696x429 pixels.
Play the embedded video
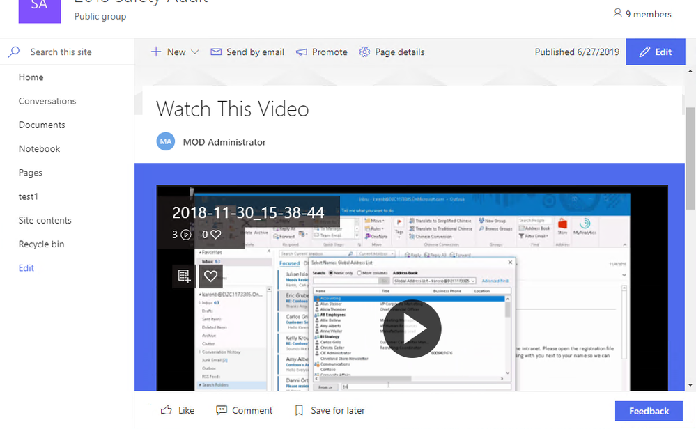(412, 329)
